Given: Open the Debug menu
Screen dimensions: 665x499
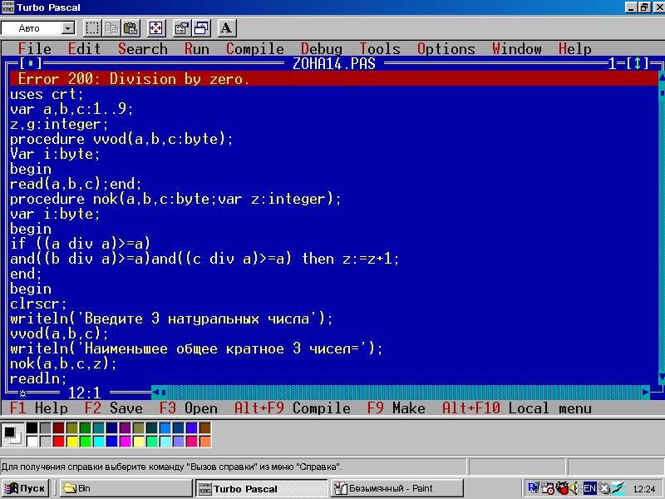Looking at the screenshot, I should click(x=321, y=49).
